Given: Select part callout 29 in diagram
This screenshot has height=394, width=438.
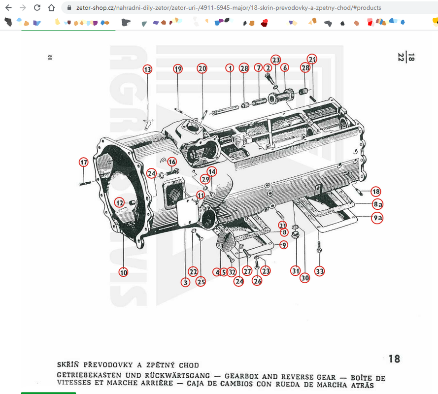Looking at the screenshot, I should [205, 179].
